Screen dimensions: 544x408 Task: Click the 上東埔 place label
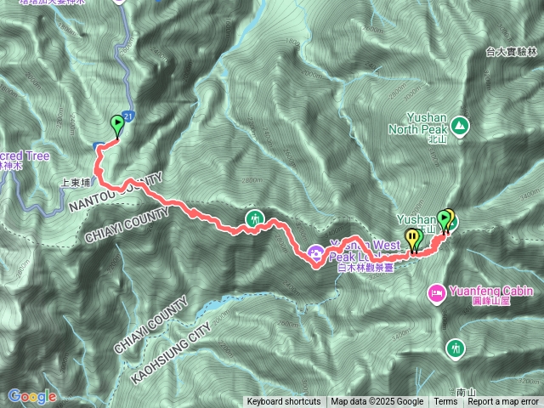(76, 183)
